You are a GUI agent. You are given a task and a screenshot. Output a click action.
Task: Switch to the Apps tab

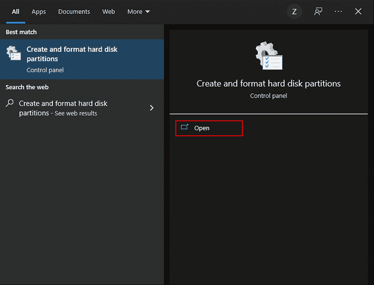39,11
